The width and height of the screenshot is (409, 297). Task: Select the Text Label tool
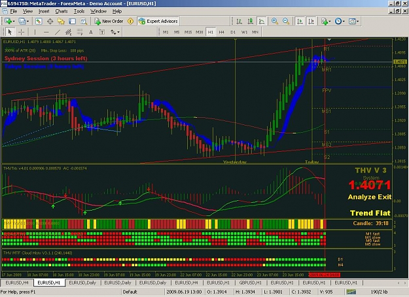102,32
